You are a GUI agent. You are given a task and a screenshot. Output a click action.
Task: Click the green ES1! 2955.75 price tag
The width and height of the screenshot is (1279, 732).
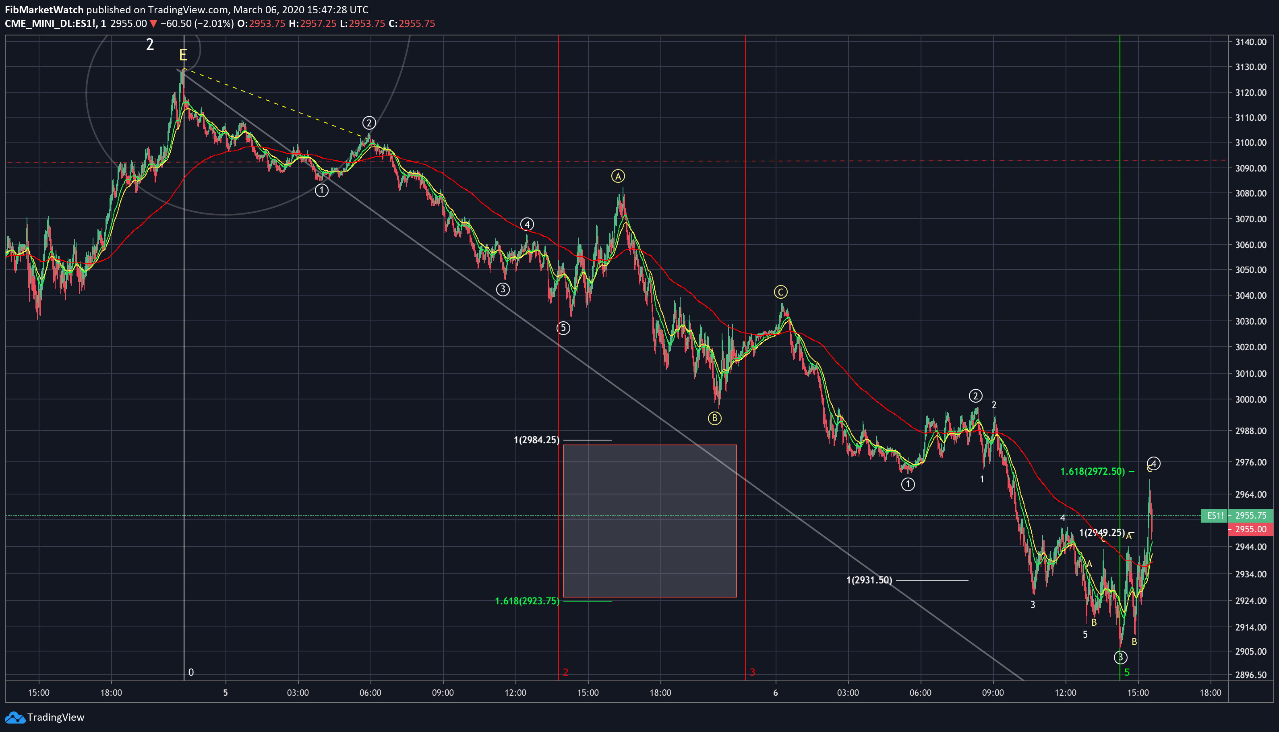pyautogui.click(x=1237, y=515)
